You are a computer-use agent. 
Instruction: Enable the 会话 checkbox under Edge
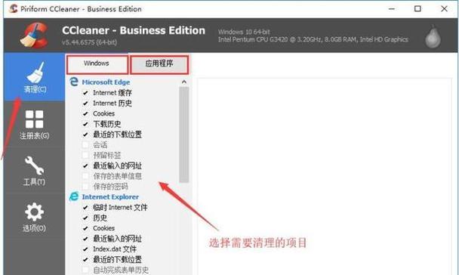click(x=85, y=144)
